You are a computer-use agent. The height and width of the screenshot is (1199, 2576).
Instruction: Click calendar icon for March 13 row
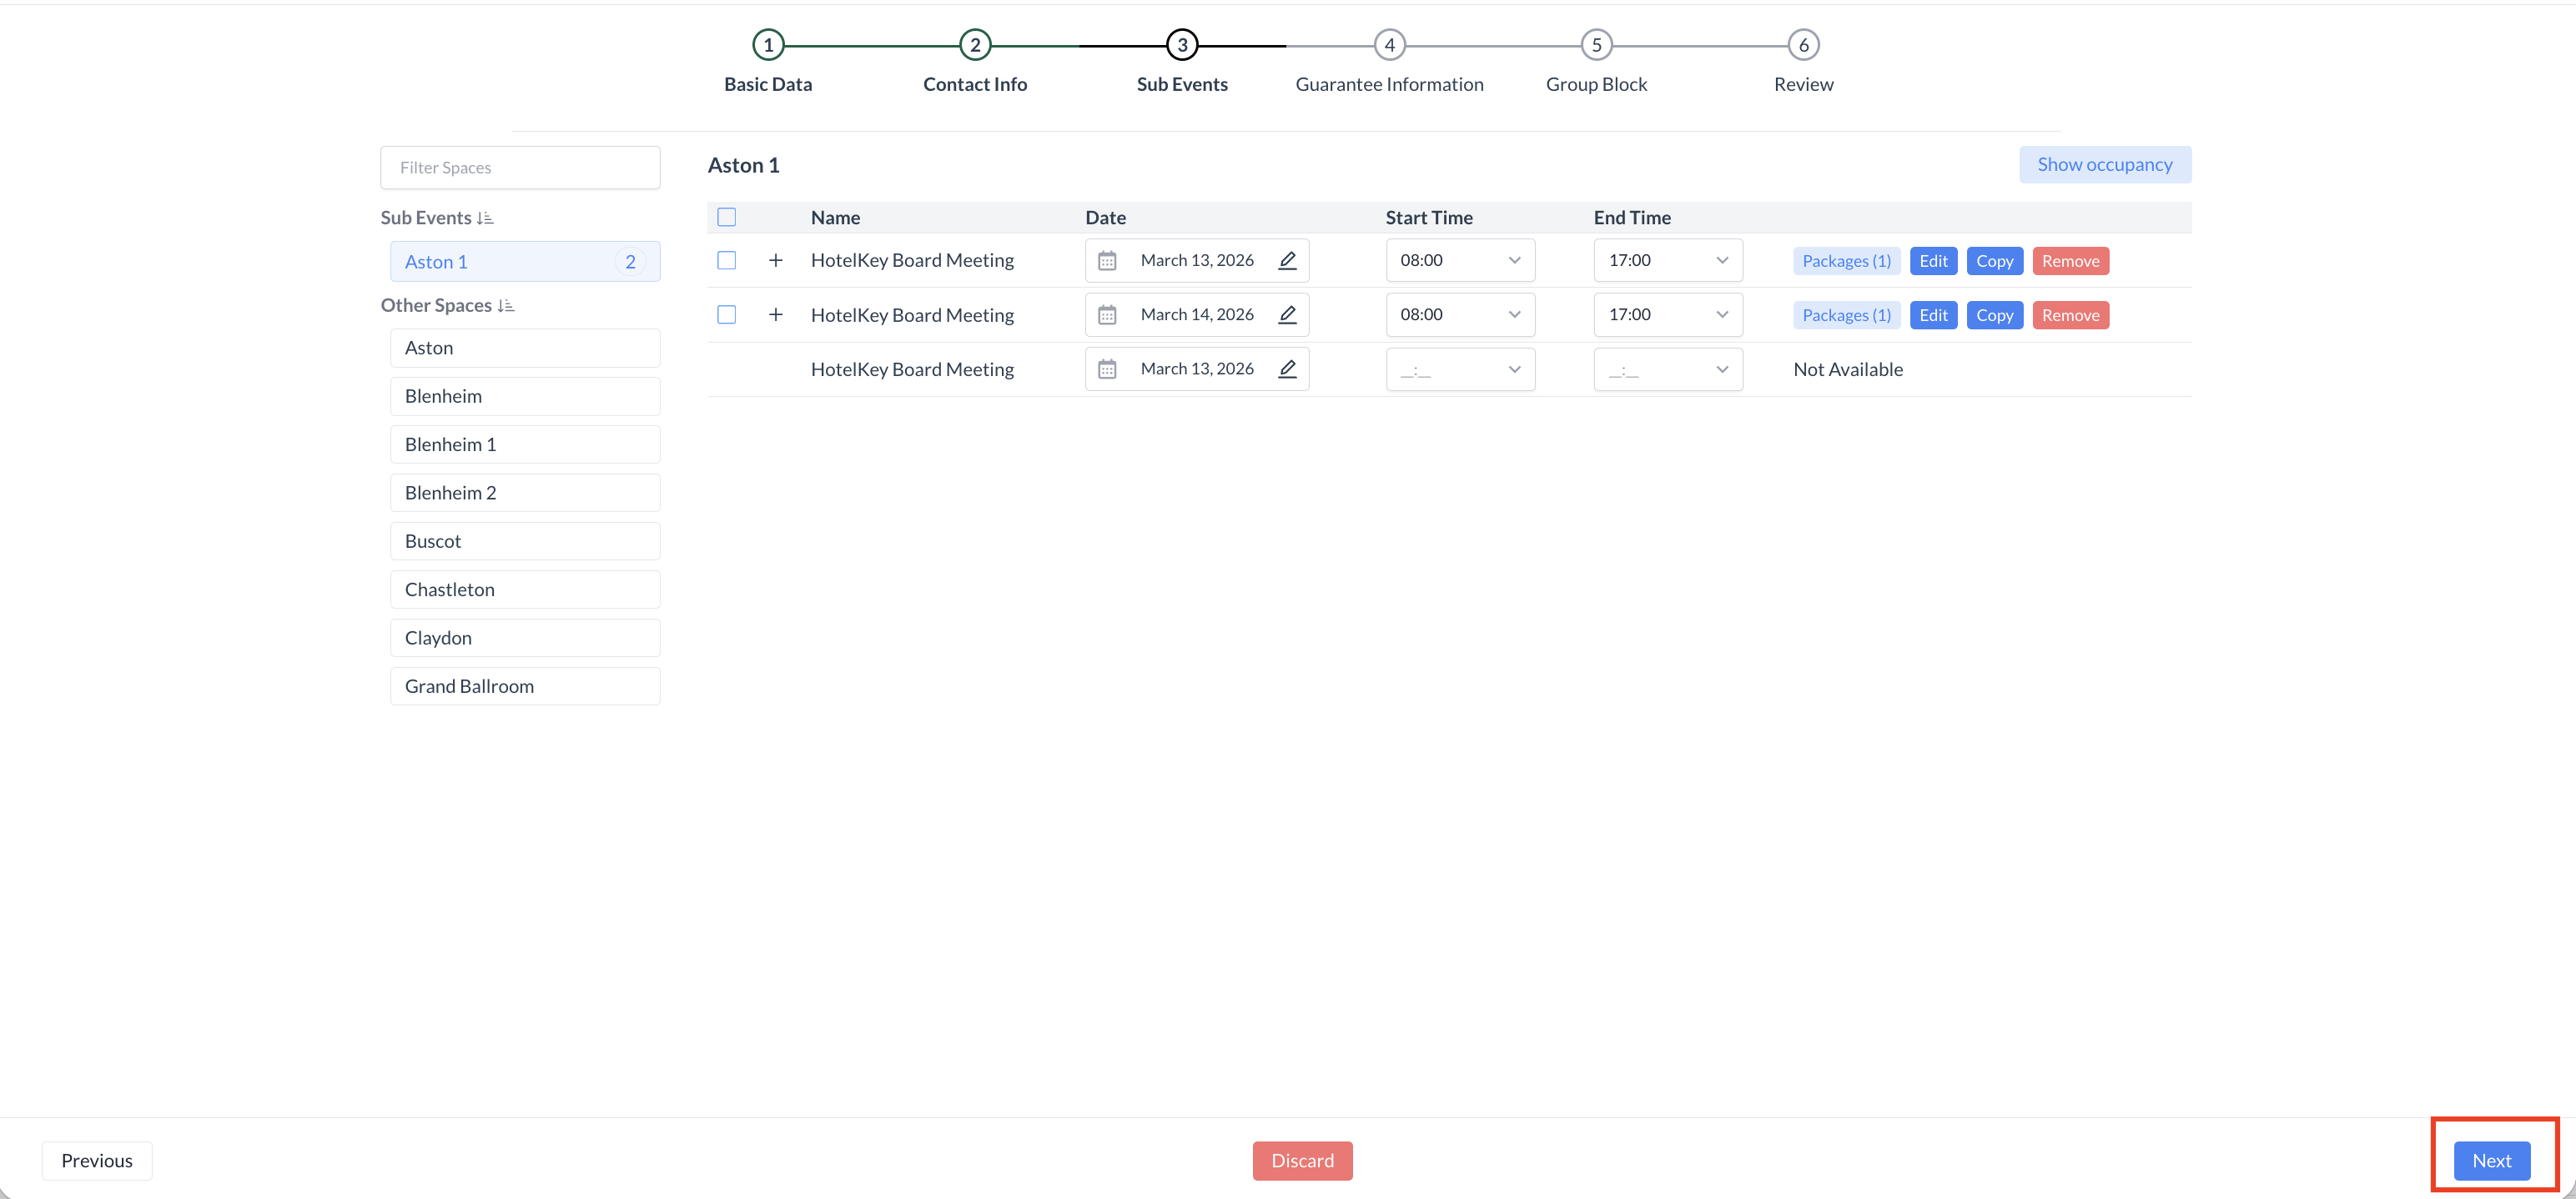1107,261
